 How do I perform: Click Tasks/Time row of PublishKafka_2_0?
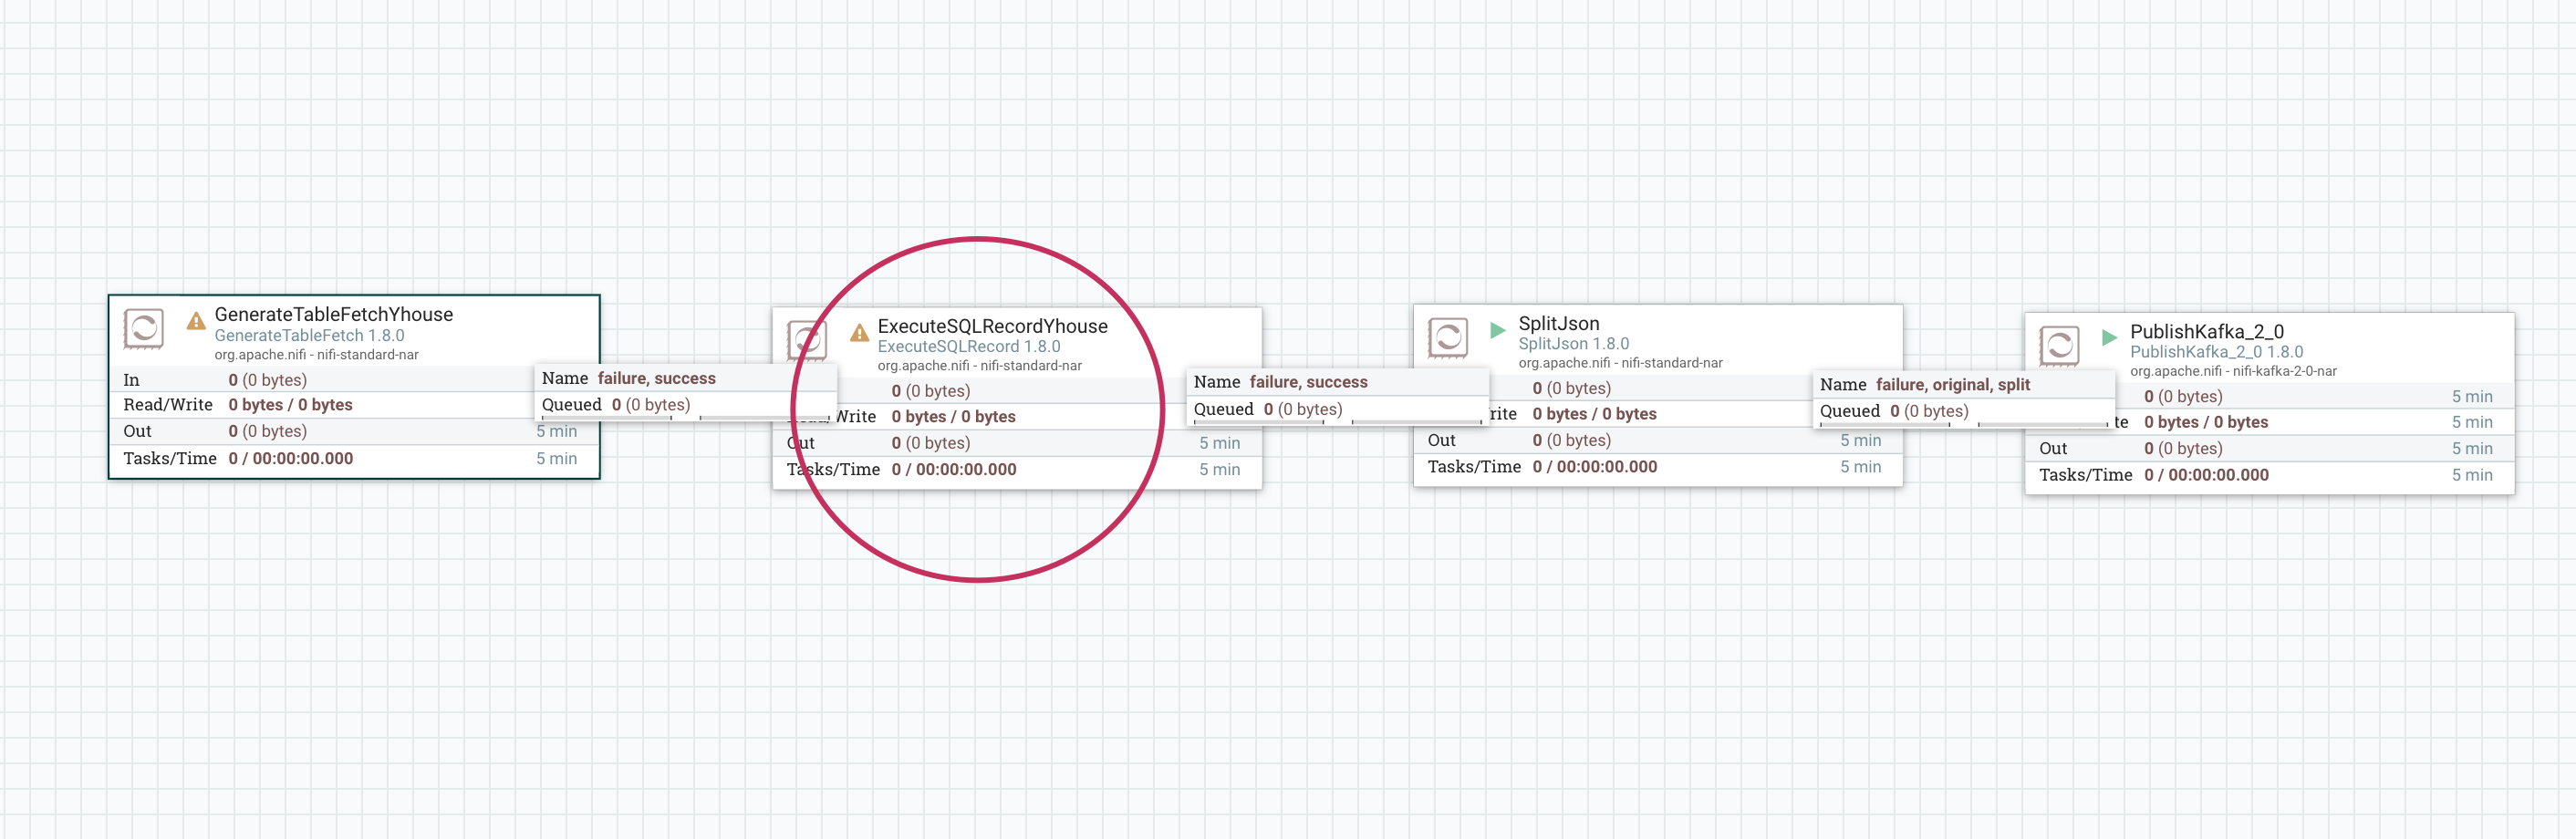click(2269, 476)
